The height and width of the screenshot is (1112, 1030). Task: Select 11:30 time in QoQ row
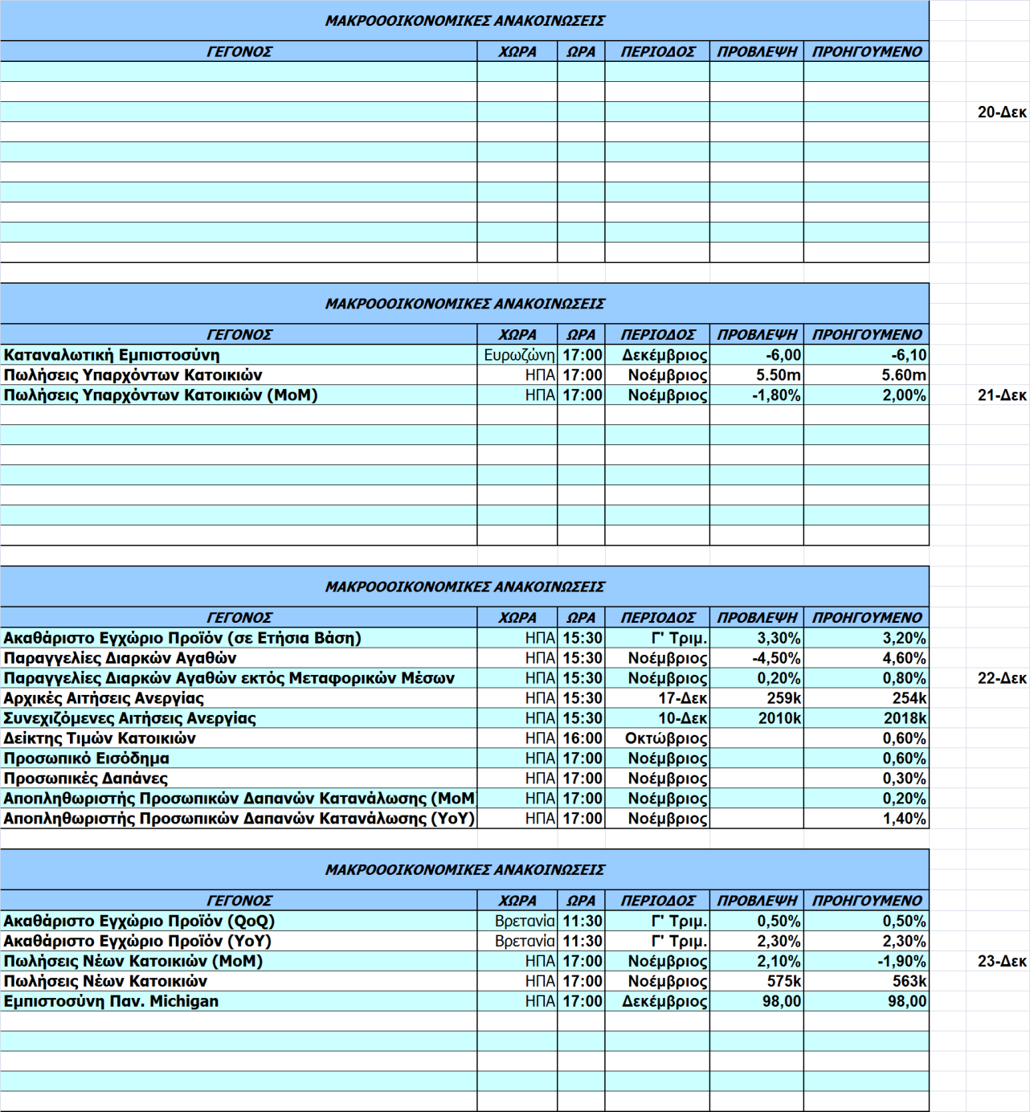coord(581,921)
